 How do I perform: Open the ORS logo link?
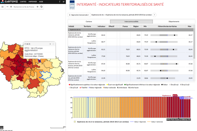pyautogui.click(x=72, y=5)
